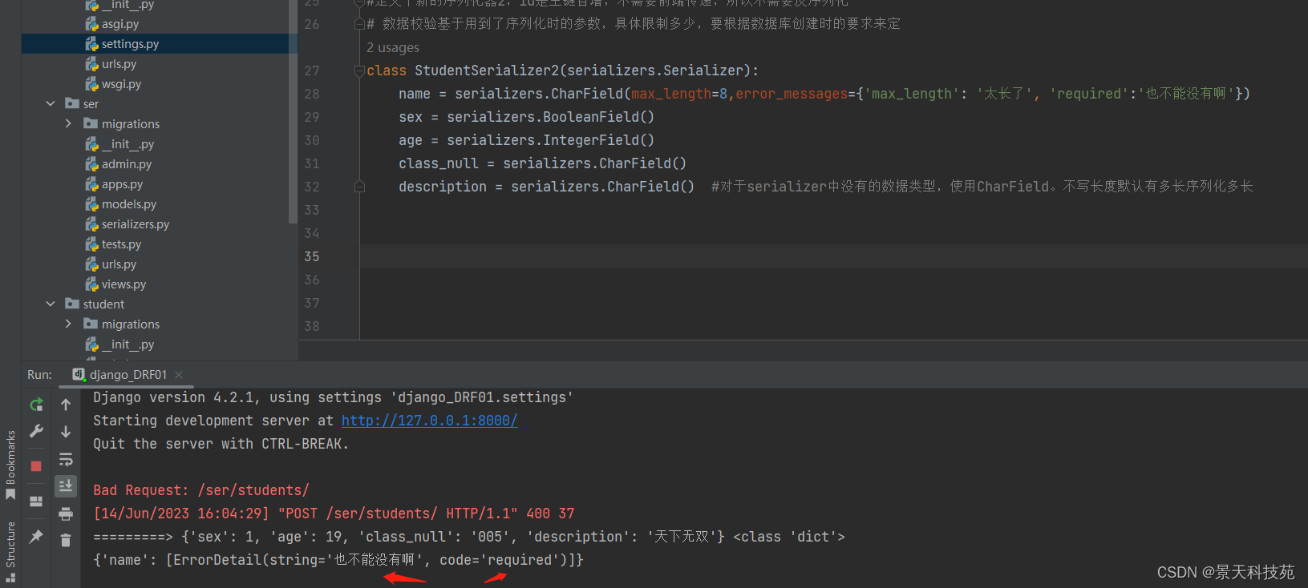Clear all console output

(x=66, y=541)
